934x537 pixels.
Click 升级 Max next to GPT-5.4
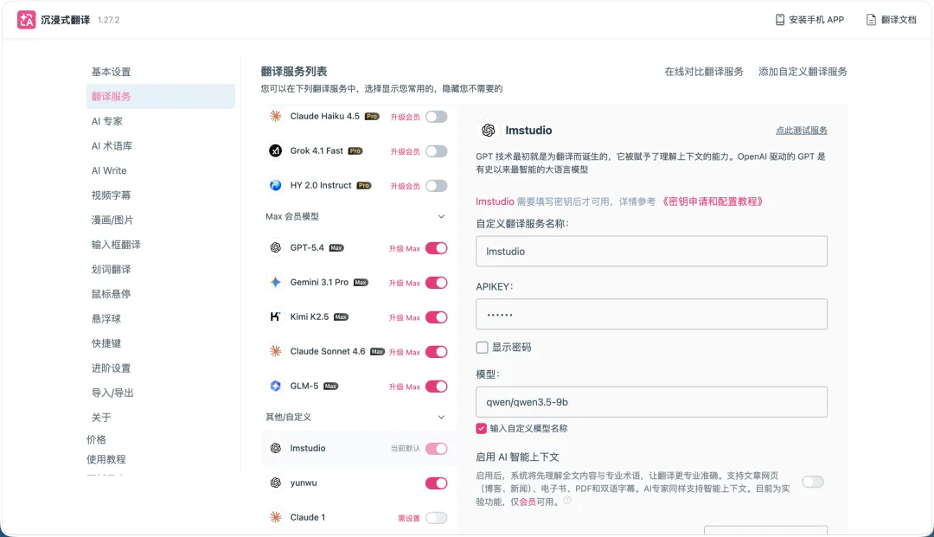coord(405,249)
